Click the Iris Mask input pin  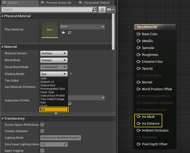(138, 117)
